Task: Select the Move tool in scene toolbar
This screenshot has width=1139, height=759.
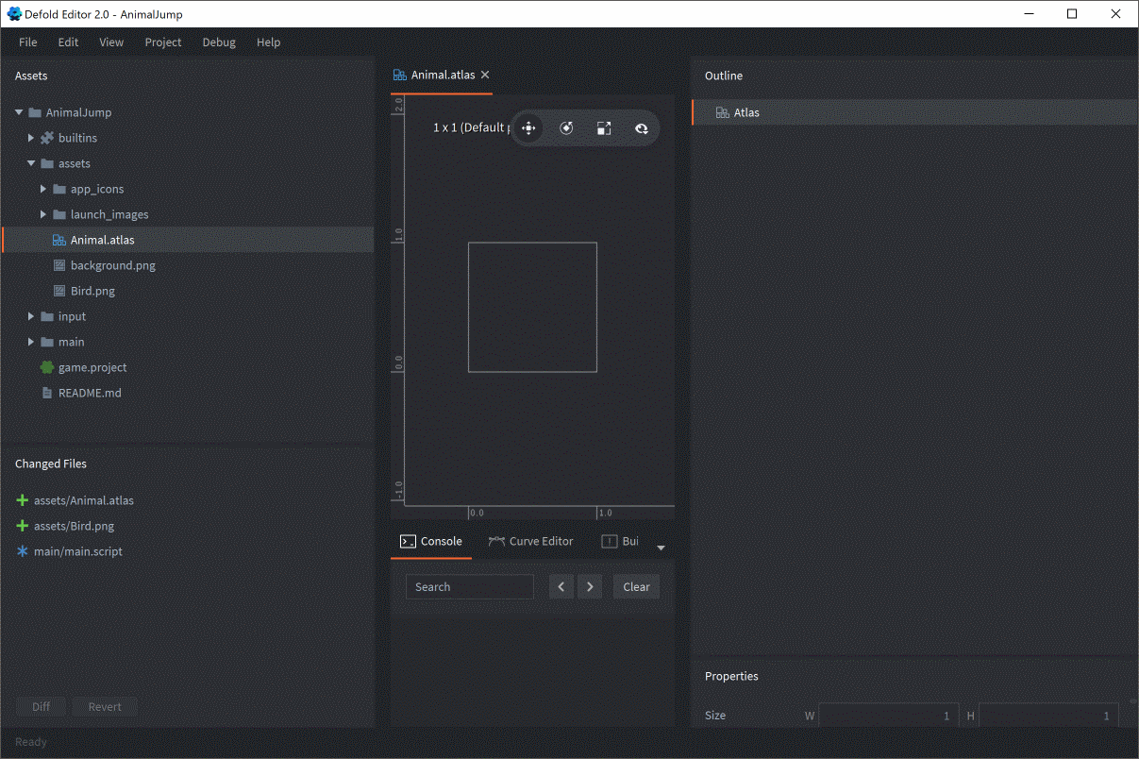Action: 528,128
